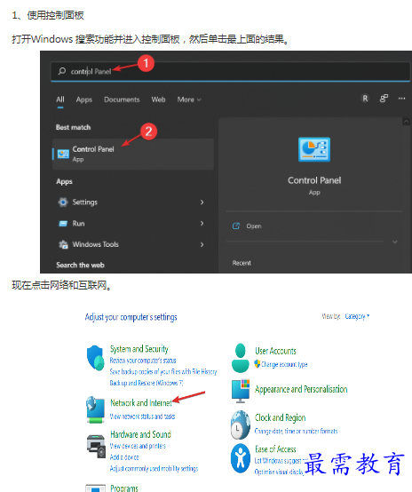
Task: Open Network and Internet category
Action: (141, 402)
